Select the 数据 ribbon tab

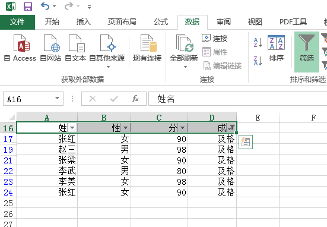click(x=192, y=22)
